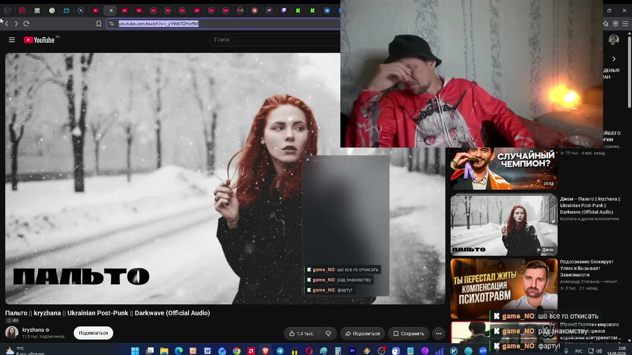This screenshot has width=632, height=355.
Task: Open the browser shield VPN icon
Action: 615,24
